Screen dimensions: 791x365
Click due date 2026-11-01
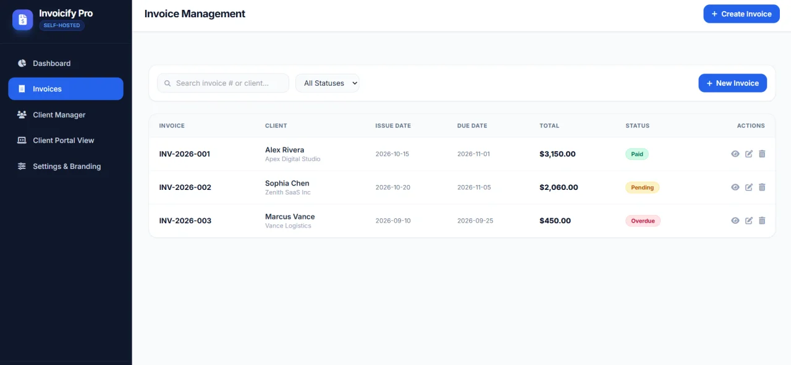pos(473,154)
